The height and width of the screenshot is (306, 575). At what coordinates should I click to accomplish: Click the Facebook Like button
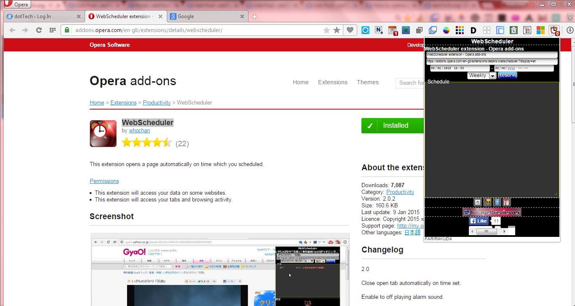pyautogui.click(x=479, y=221)
